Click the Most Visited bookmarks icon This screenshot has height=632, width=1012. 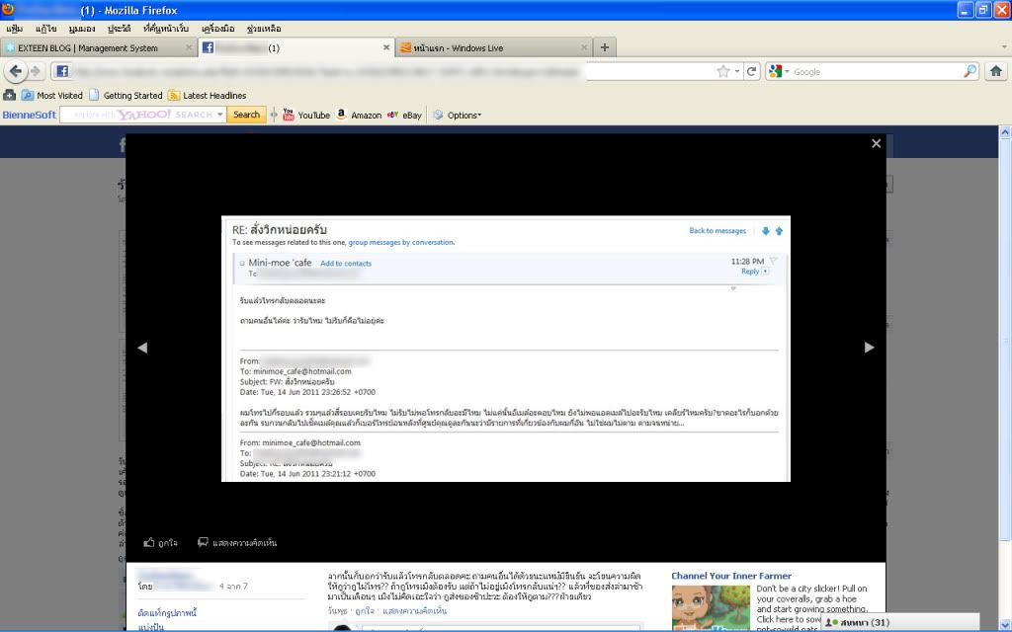pyautogui.click(x=27, y=96)
